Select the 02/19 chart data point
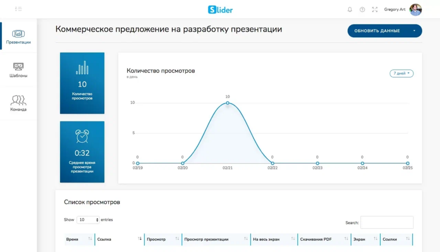 [138, 163]
